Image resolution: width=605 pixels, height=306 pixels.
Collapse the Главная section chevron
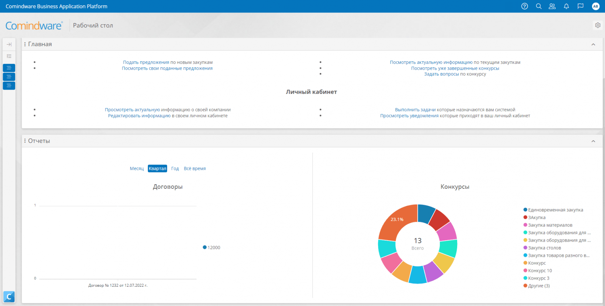(593, 44)
